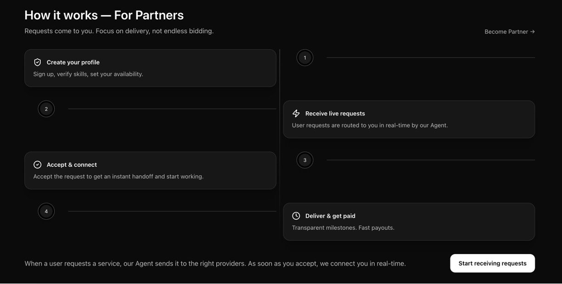Select the step 4 circle marker
Viewport: 562px width, 284px height.
(x=46, y=211)
